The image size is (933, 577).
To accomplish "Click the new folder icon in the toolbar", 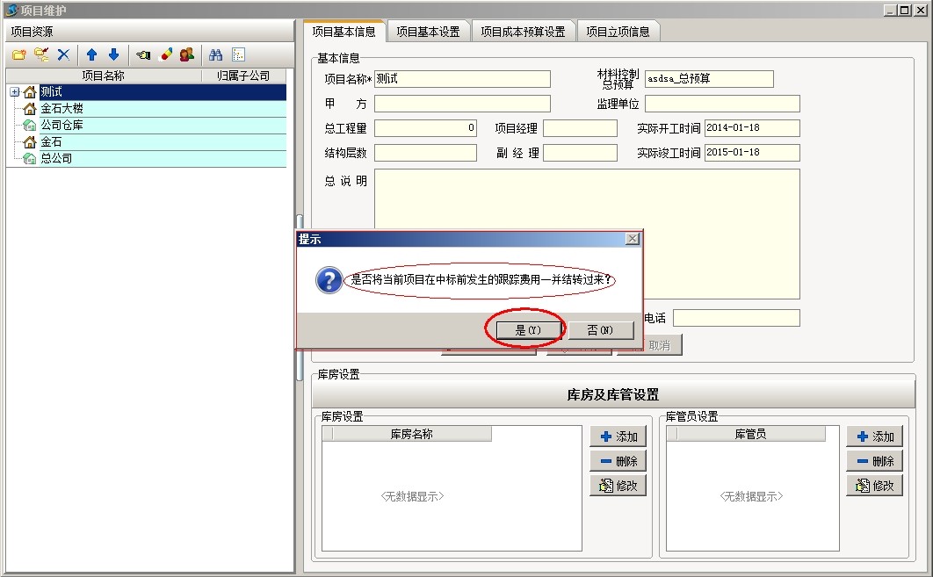I will point(18,54).
